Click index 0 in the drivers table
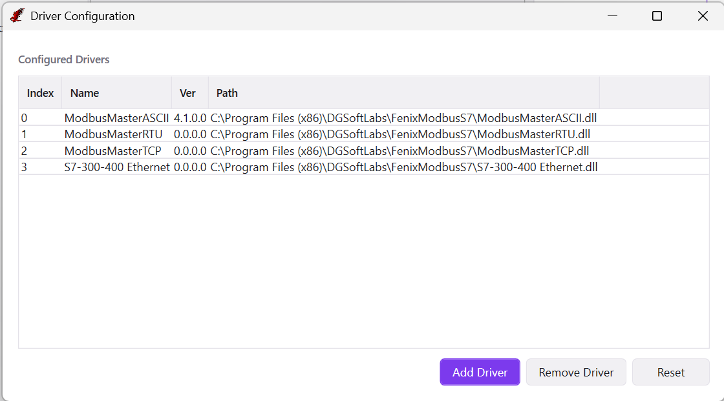Viewport: 724px width, 401px height. point(24,118)
